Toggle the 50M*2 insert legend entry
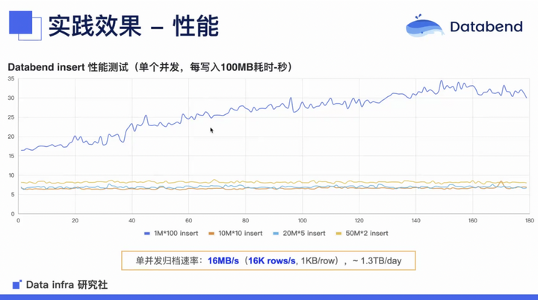 coord(362,234)
